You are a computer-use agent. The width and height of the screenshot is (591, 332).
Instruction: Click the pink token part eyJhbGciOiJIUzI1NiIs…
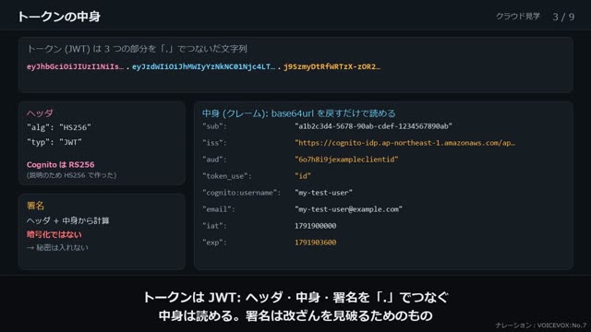75,66
